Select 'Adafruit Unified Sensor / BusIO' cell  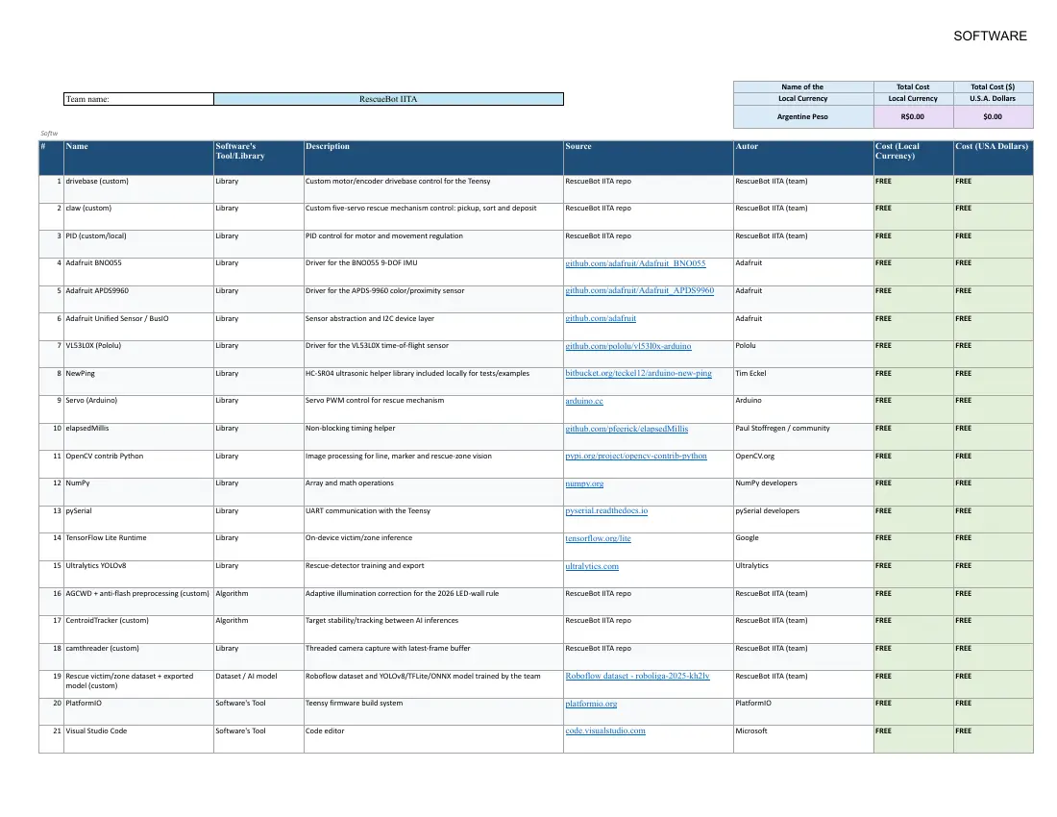139,327
